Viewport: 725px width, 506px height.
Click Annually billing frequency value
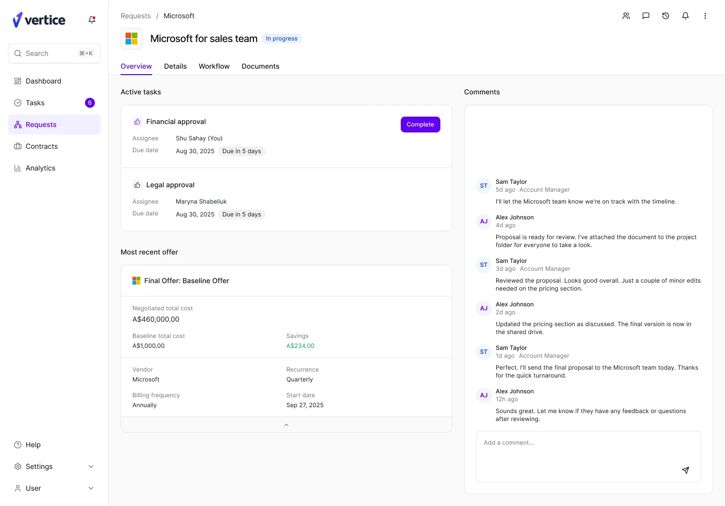[144, 405]
